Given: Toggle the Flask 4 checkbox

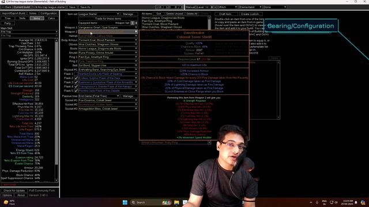Looking at the screenshot, I should coord(76,87).
